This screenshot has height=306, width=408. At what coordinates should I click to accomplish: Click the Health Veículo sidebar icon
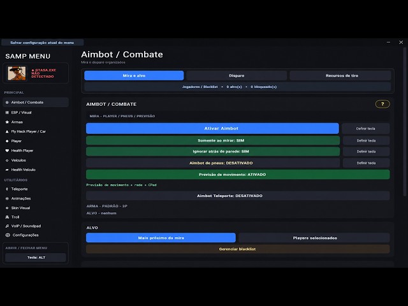[7, 170]
